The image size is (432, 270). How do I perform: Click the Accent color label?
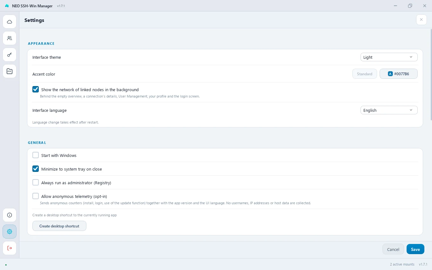point(44,74)
